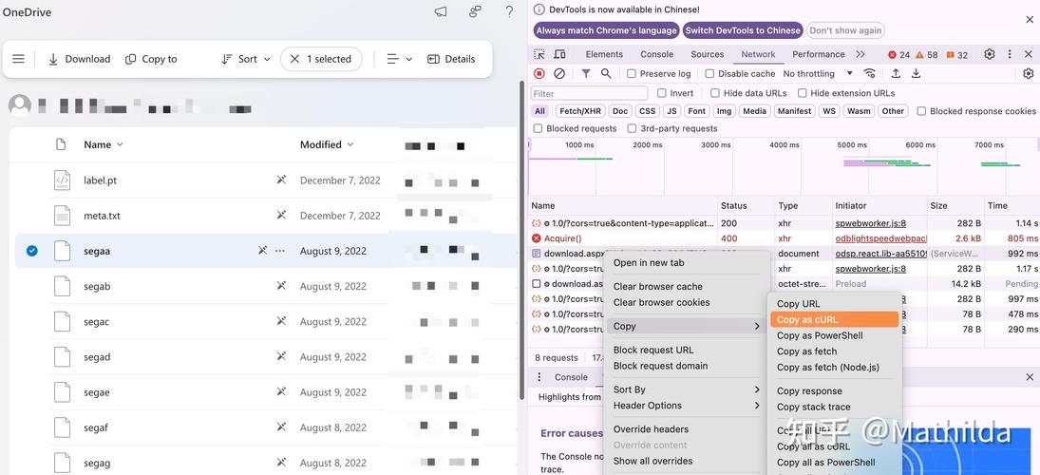Expand more DevTools tabs chevron

(x=860, y=54)
